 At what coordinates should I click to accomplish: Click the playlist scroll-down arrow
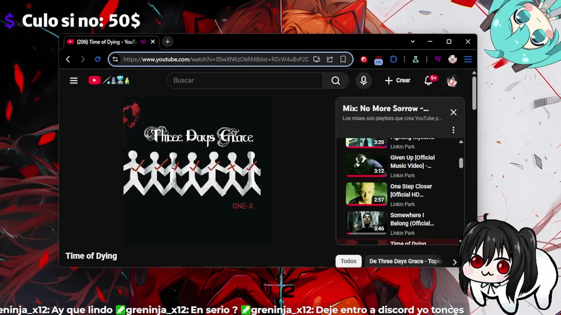pyautogui.click(x=461, y=241)
